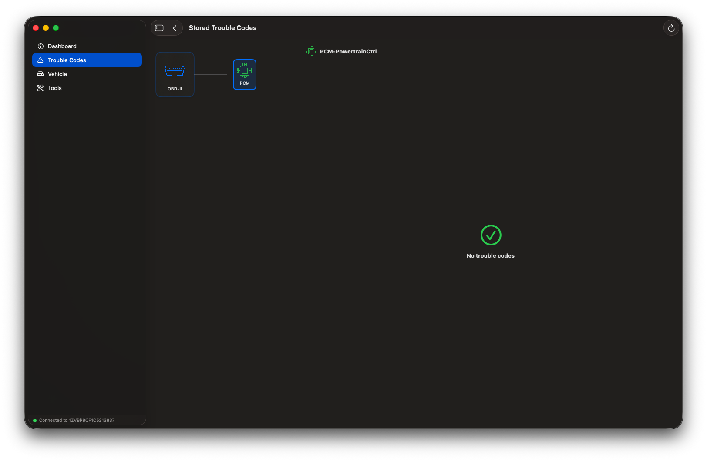Click the PCM-PowertrainCtrl header text
This screenshot has height=461, width=707.
pos(348,51)
